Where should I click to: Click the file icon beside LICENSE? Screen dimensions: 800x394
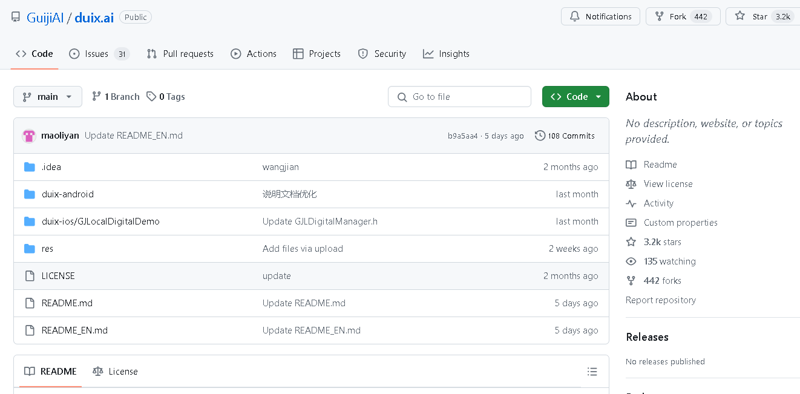coord(30,276)
